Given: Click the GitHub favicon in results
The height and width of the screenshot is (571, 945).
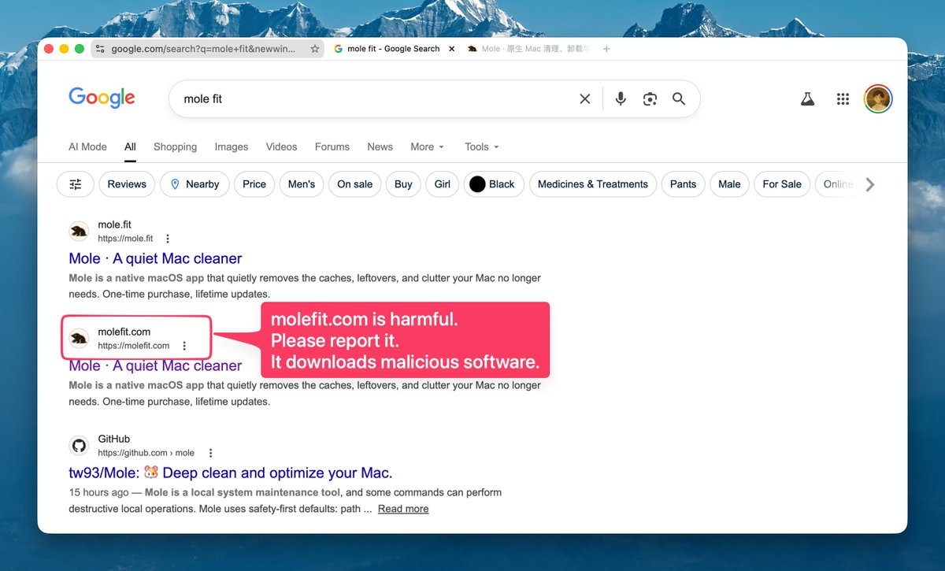Looking at the screenshot, I should (79, 446).
